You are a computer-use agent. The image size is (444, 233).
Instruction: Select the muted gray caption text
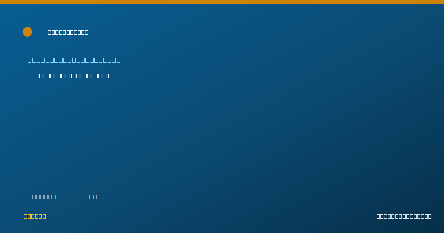pyautogui.click(x=60, y=197)
